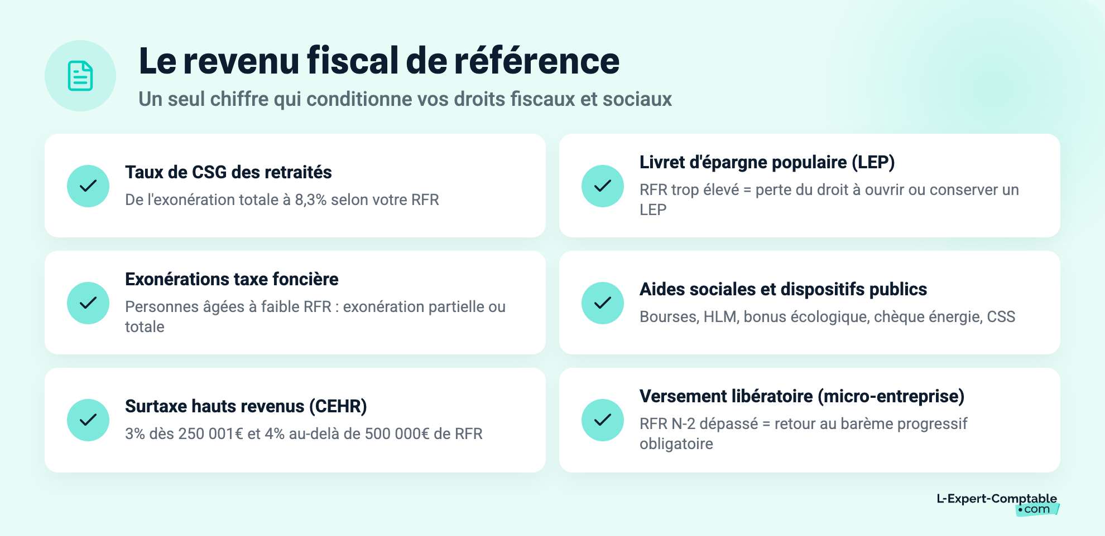This screenshot has width=1105, height=536.
Task: Click the checkmark icon for Surtaxe hauts revenus
Action: (88, 420)
